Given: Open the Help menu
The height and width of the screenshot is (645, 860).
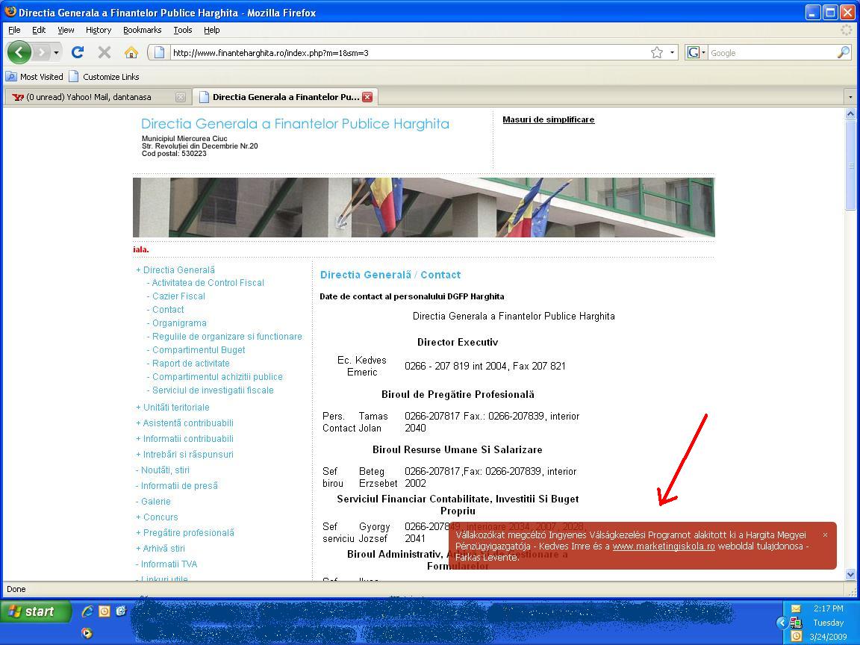Looking at the screenshot, I should [212, 30].
